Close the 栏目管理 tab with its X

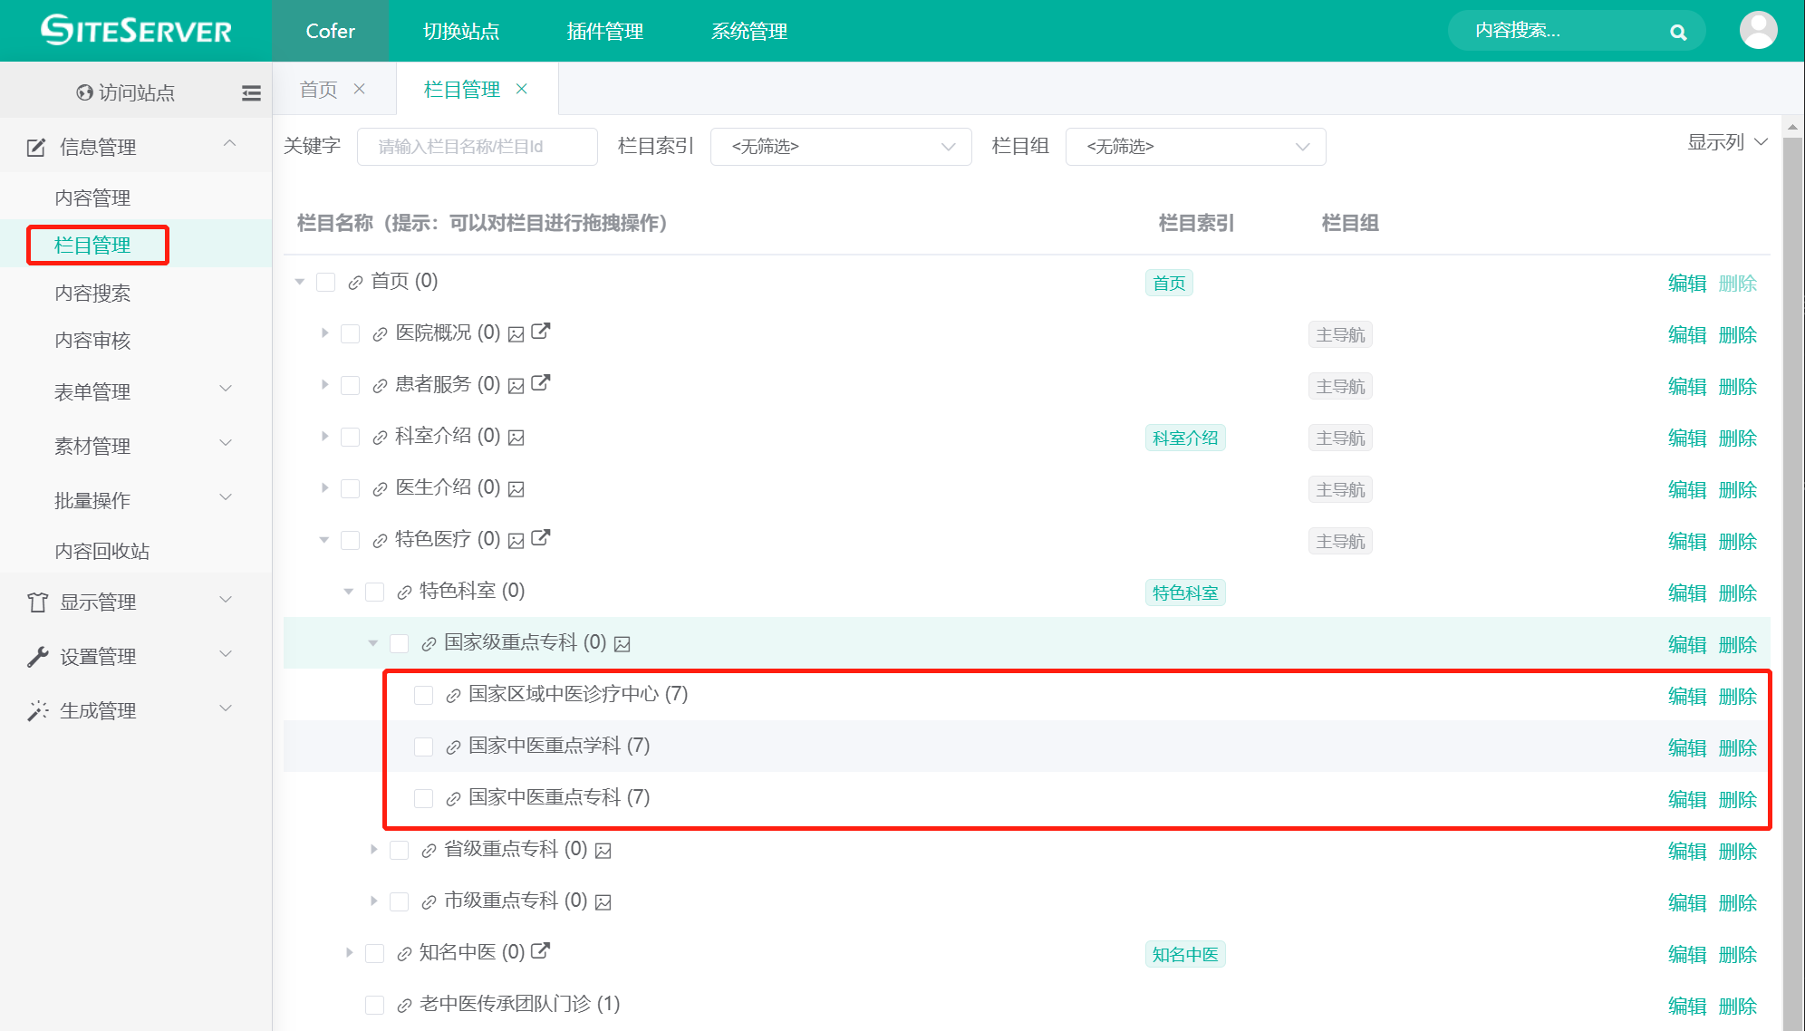(521, 89)
